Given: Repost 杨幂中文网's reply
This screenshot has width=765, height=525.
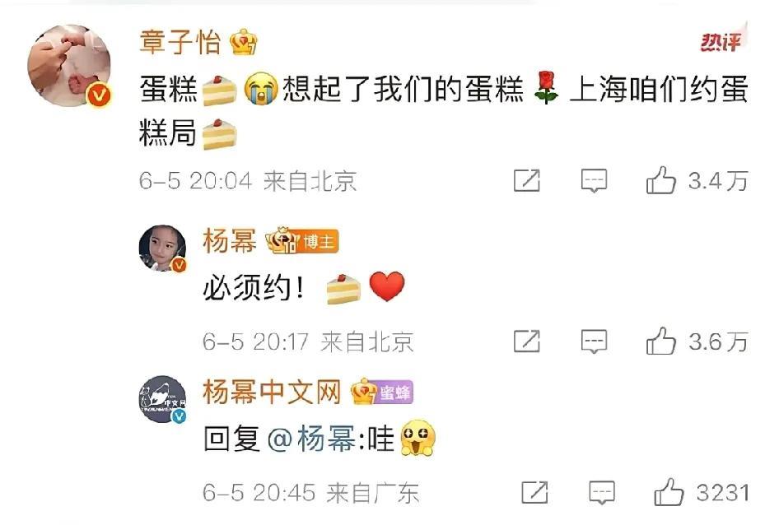Looking at the screenshot, I should [534, 492].
